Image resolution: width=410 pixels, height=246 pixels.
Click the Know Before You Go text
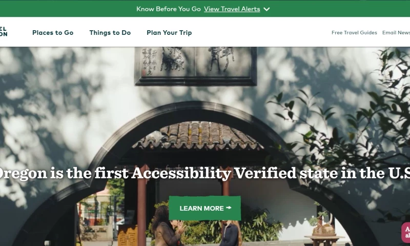pyautogui.click(x=169, y=9)
